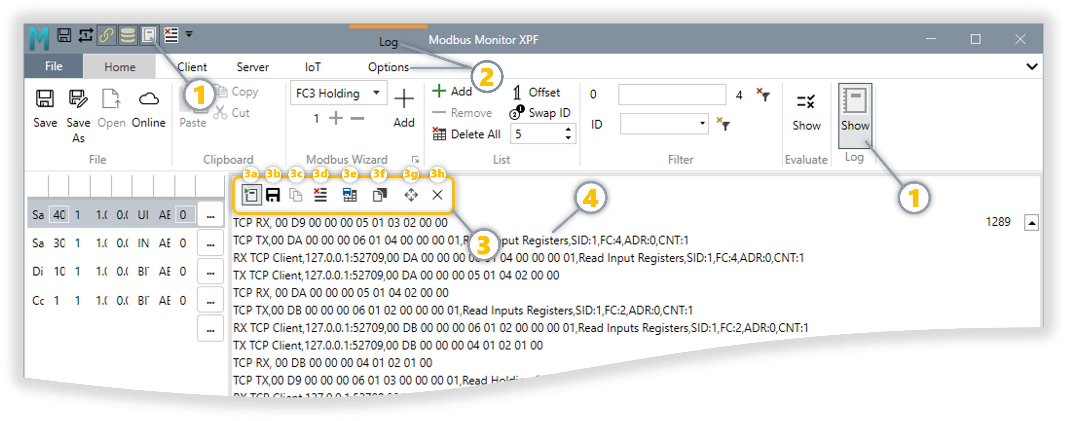
Task: Click the clear list icon in the title bar
Action: (171, 35)
